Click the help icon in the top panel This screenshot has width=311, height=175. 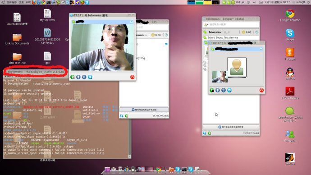(39, 2)
